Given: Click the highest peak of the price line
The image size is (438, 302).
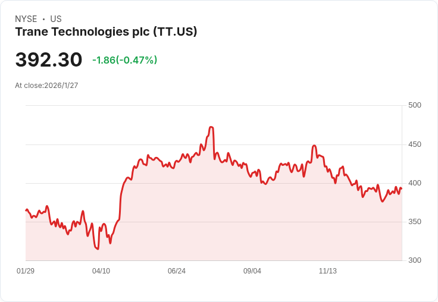Looking at the screenshot, I should pyautogui.click(x=211, y=127).
